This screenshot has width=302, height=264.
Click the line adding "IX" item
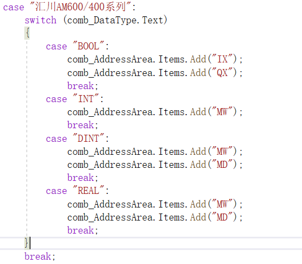[x=155, y=59]
